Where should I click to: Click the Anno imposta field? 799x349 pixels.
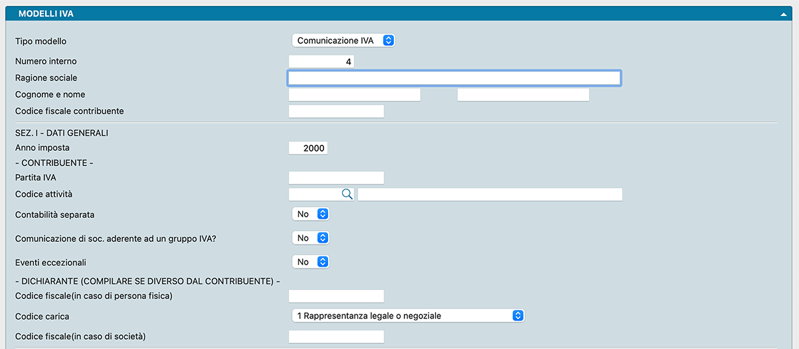pos(308,148)
